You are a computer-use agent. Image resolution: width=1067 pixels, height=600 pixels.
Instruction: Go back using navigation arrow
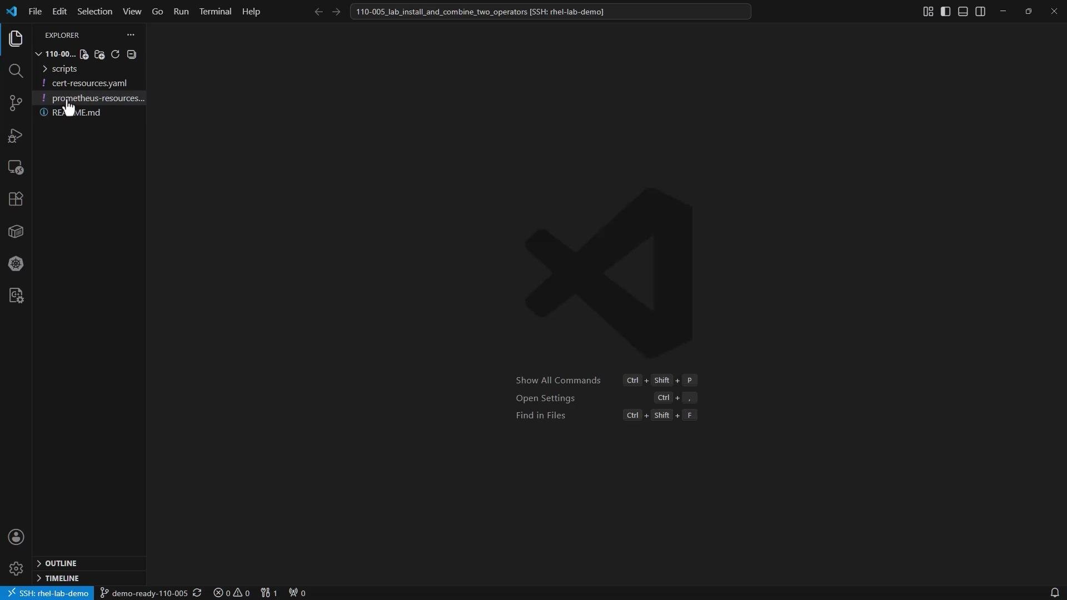pyautogui.click(x=318, y=12)
